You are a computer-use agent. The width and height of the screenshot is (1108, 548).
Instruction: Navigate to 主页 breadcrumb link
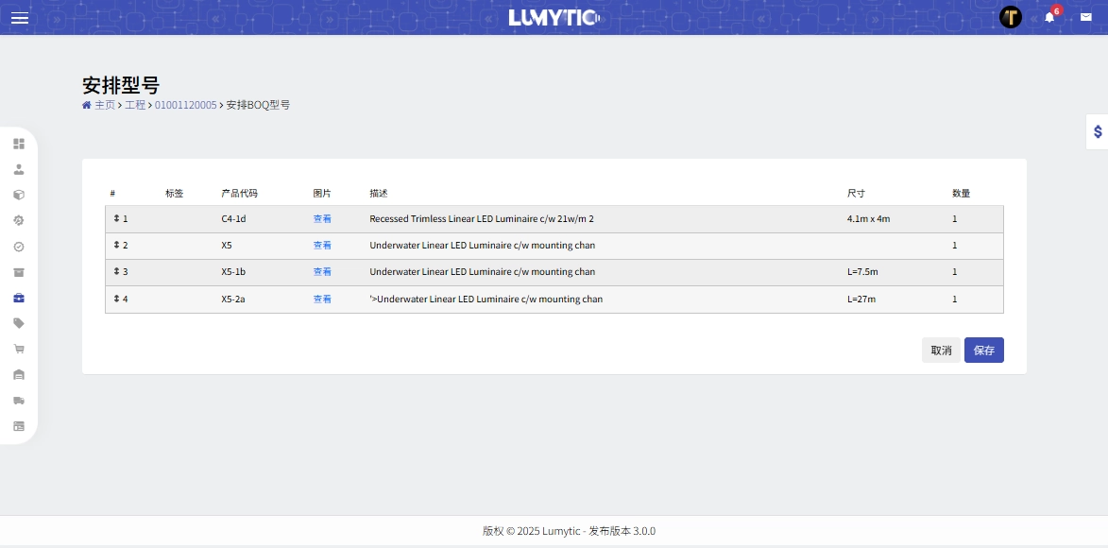coord(104,105)
